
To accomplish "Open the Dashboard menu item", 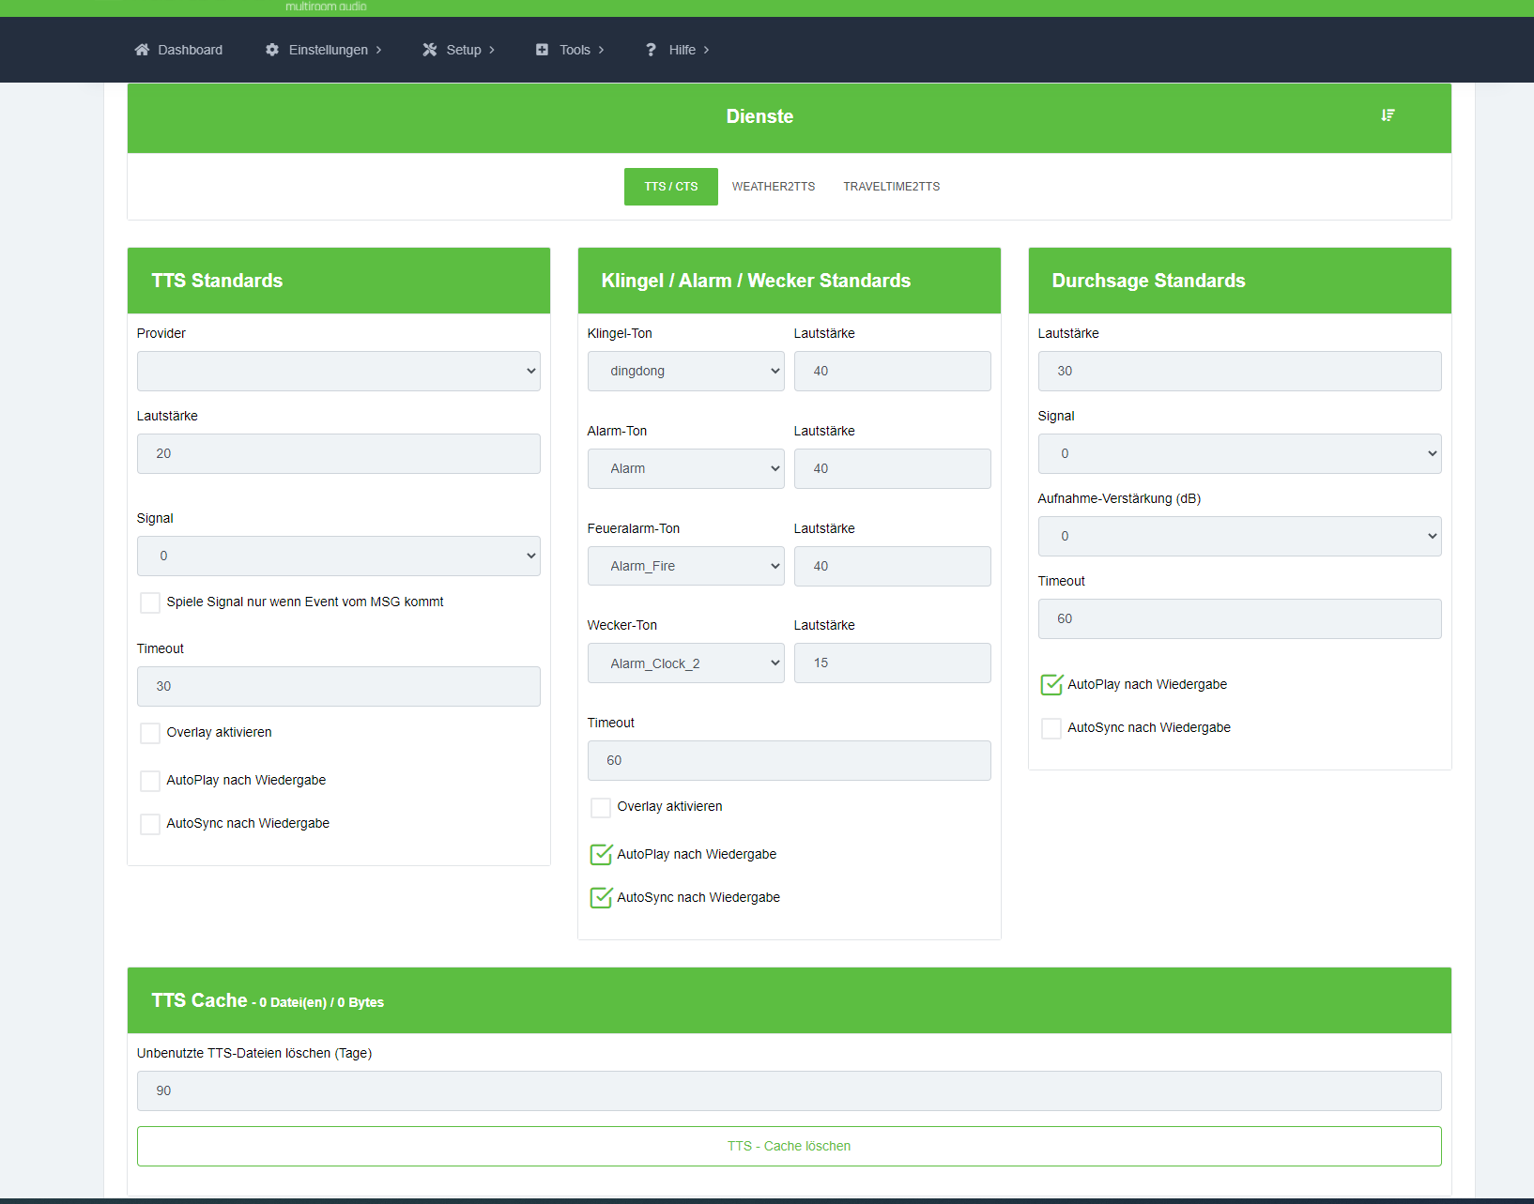I will click(178, 50).
